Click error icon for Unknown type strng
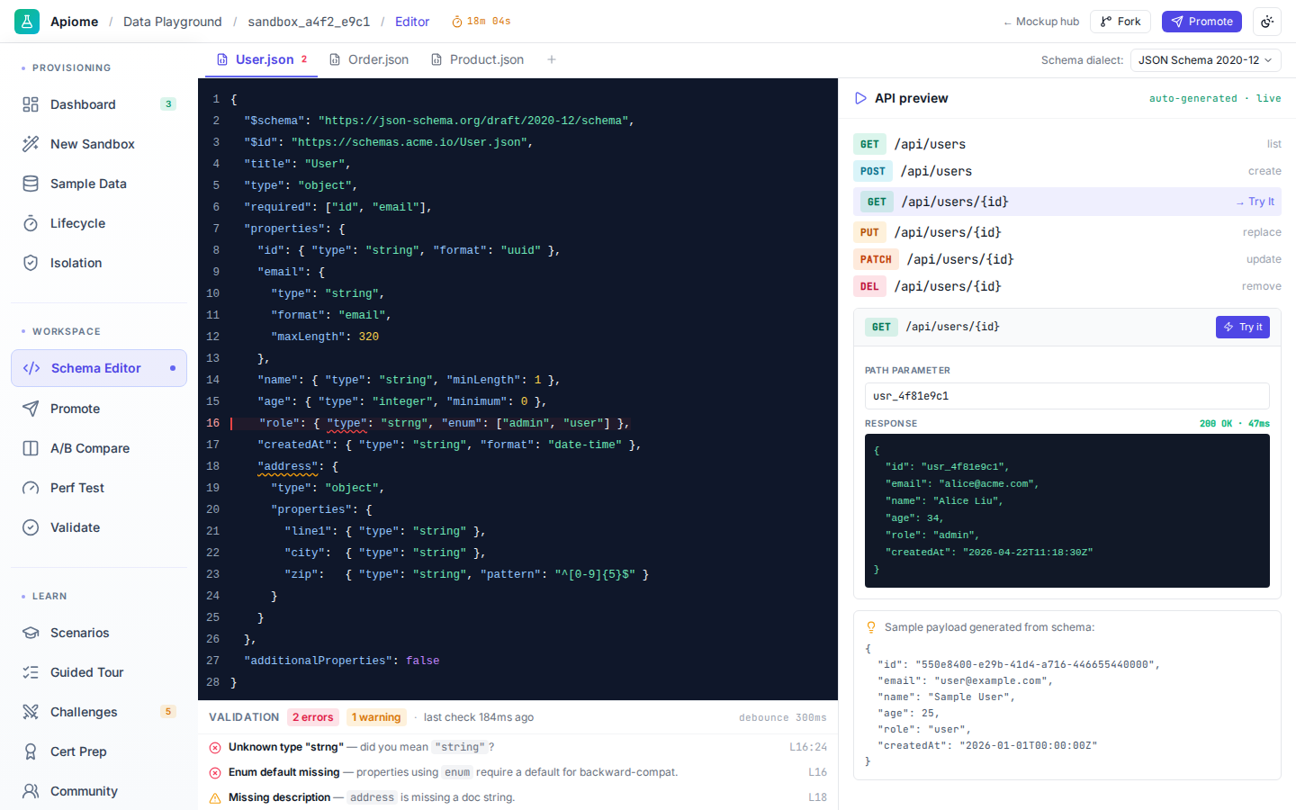 215,747
